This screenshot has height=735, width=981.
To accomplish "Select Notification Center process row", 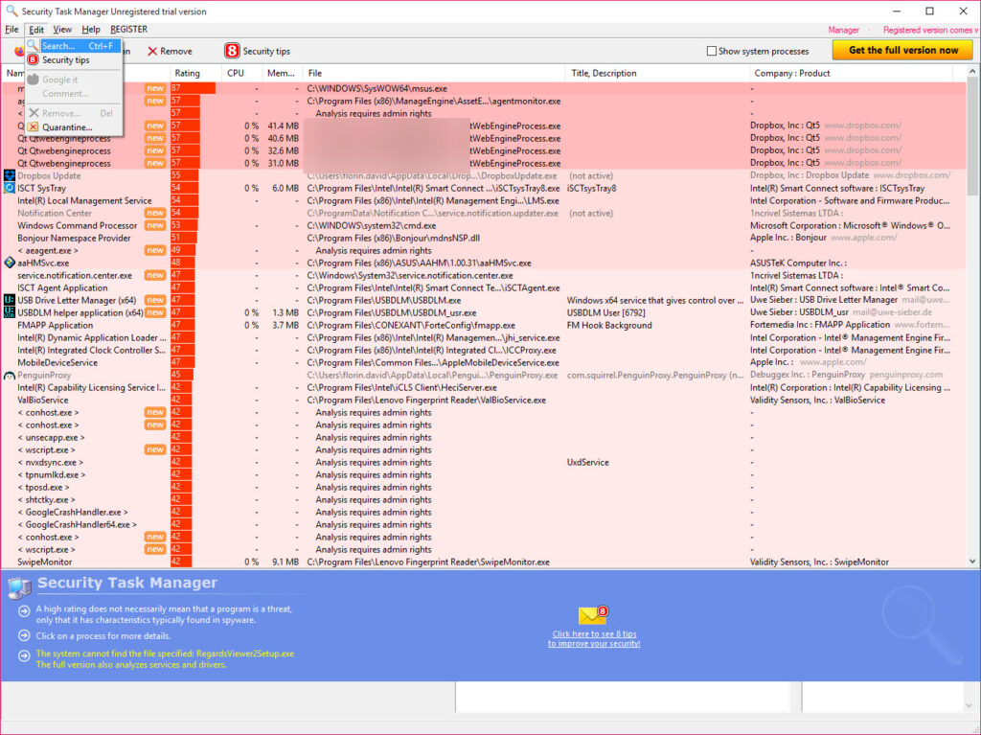I will 484,213.
